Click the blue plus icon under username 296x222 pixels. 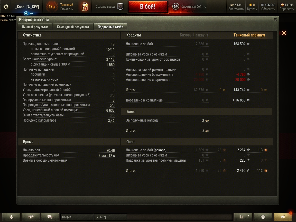coord(26,13)
